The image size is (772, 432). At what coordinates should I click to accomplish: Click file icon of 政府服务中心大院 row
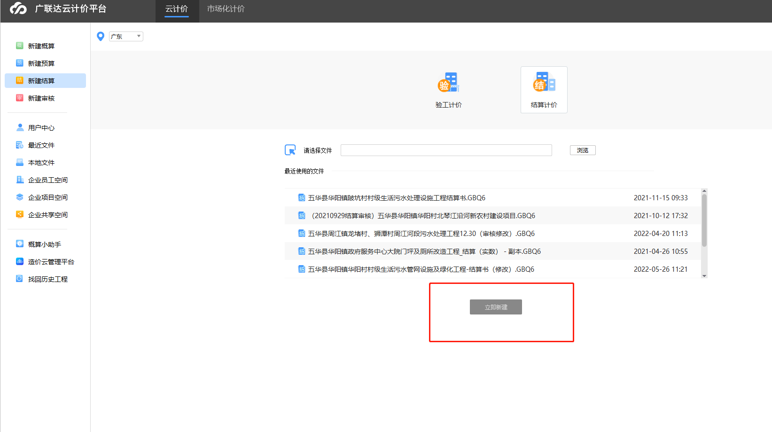pyautogui.click(x=302, y=251)
